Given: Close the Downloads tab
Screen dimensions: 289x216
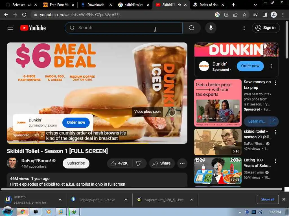Looking at the screenshot, I should 111,5.
